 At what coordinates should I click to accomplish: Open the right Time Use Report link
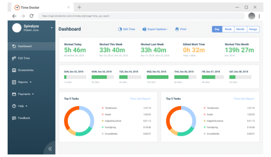pyautogui.click(x=244, y=99)
